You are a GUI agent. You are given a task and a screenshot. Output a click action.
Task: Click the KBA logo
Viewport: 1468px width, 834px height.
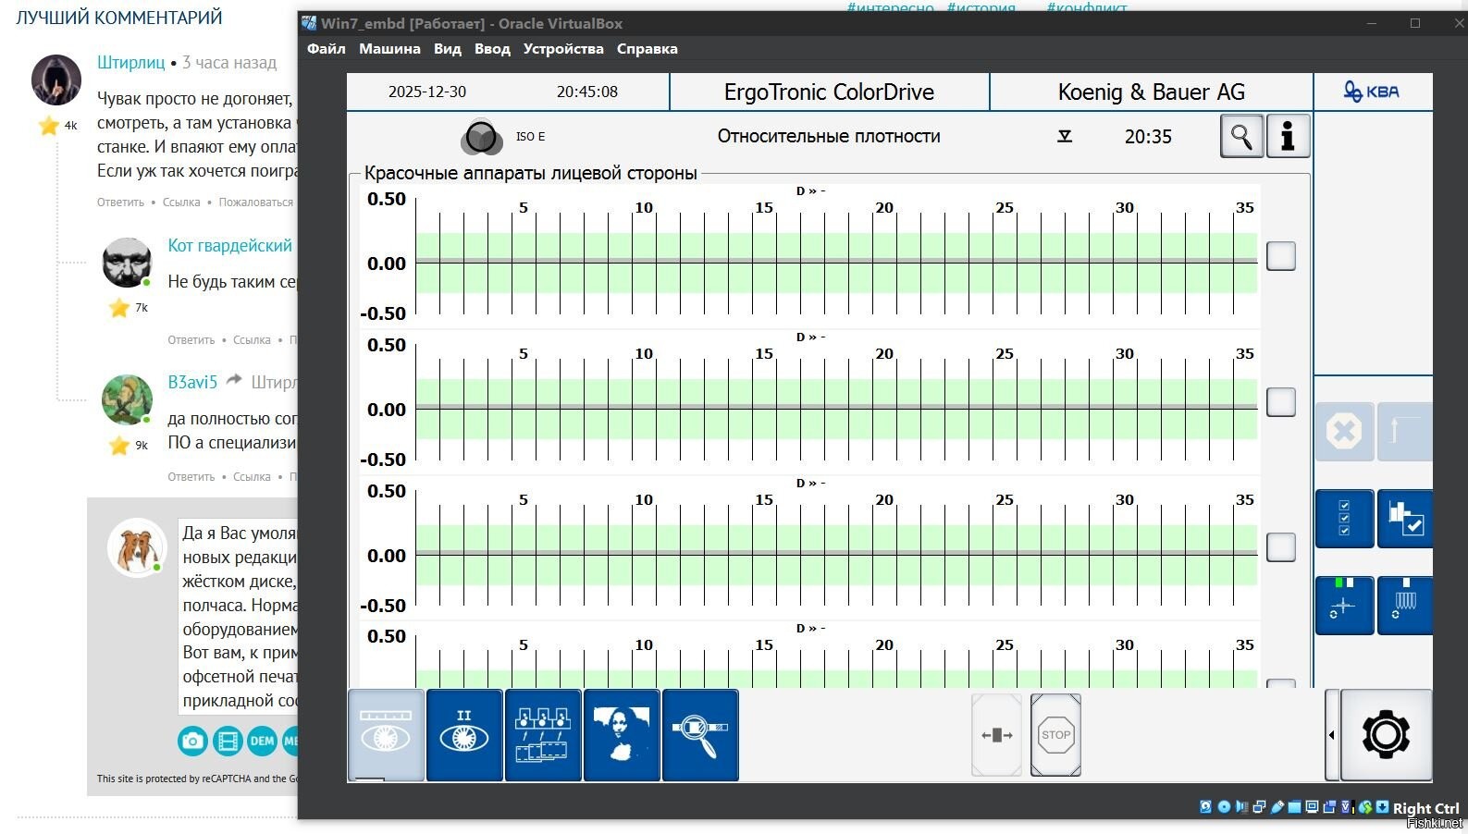pyautogui.click(x=1371, y=92)
